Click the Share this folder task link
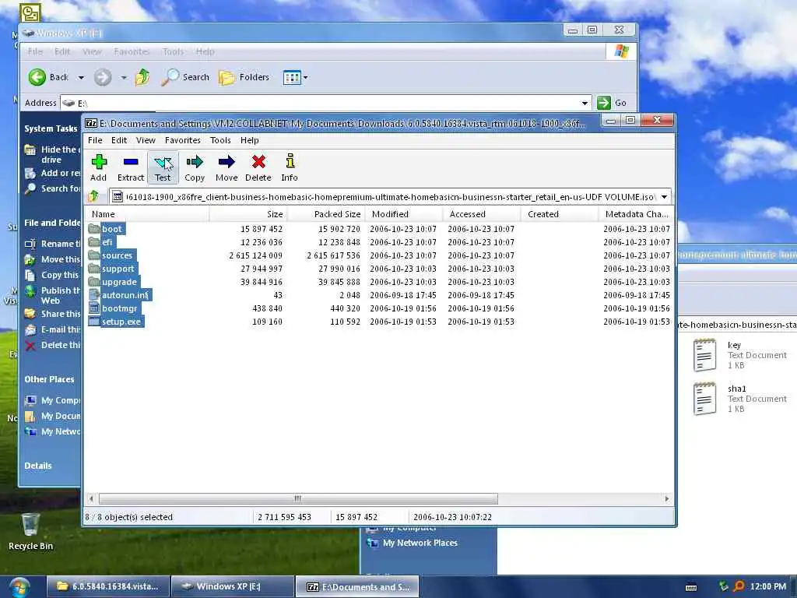This screenshot has height=598, width=797. pos(53,314)
